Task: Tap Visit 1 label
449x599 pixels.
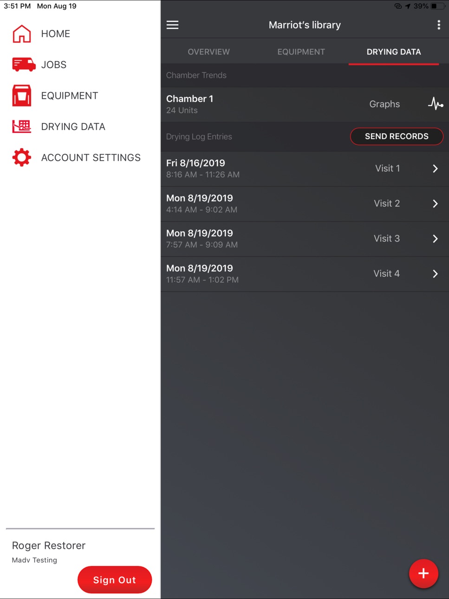Action: [387, 169]
